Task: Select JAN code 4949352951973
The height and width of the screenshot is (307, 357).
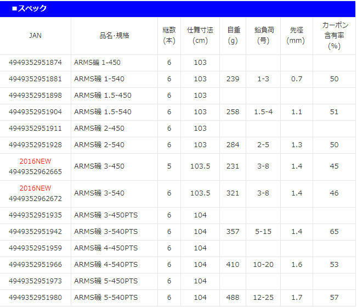Action: click(35, 281)
